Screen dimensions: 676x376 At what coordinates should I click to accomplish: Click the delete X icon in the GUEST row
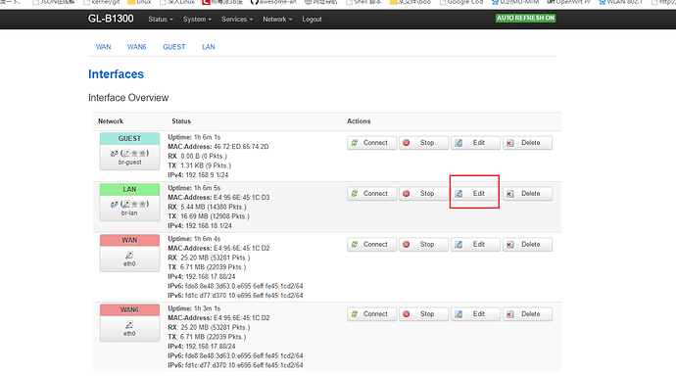[x=510, y=143]
